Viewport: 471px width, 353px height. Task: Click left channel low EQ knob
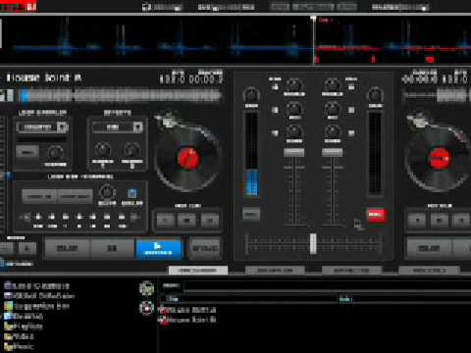pyautogui.click(x=294, y=131)
